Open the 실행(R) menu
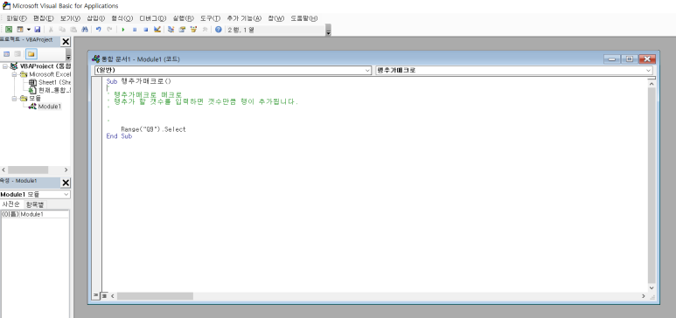676x318 pixels. point(184,18)
